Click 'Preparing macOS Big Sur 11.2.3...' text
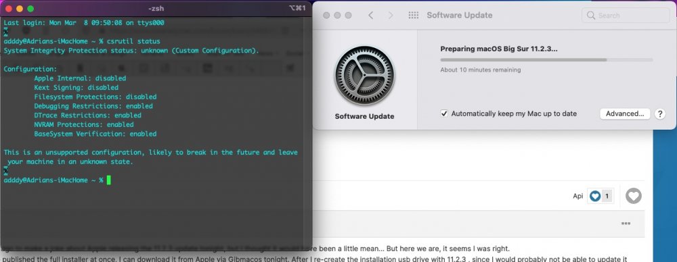 coord(499,49)
